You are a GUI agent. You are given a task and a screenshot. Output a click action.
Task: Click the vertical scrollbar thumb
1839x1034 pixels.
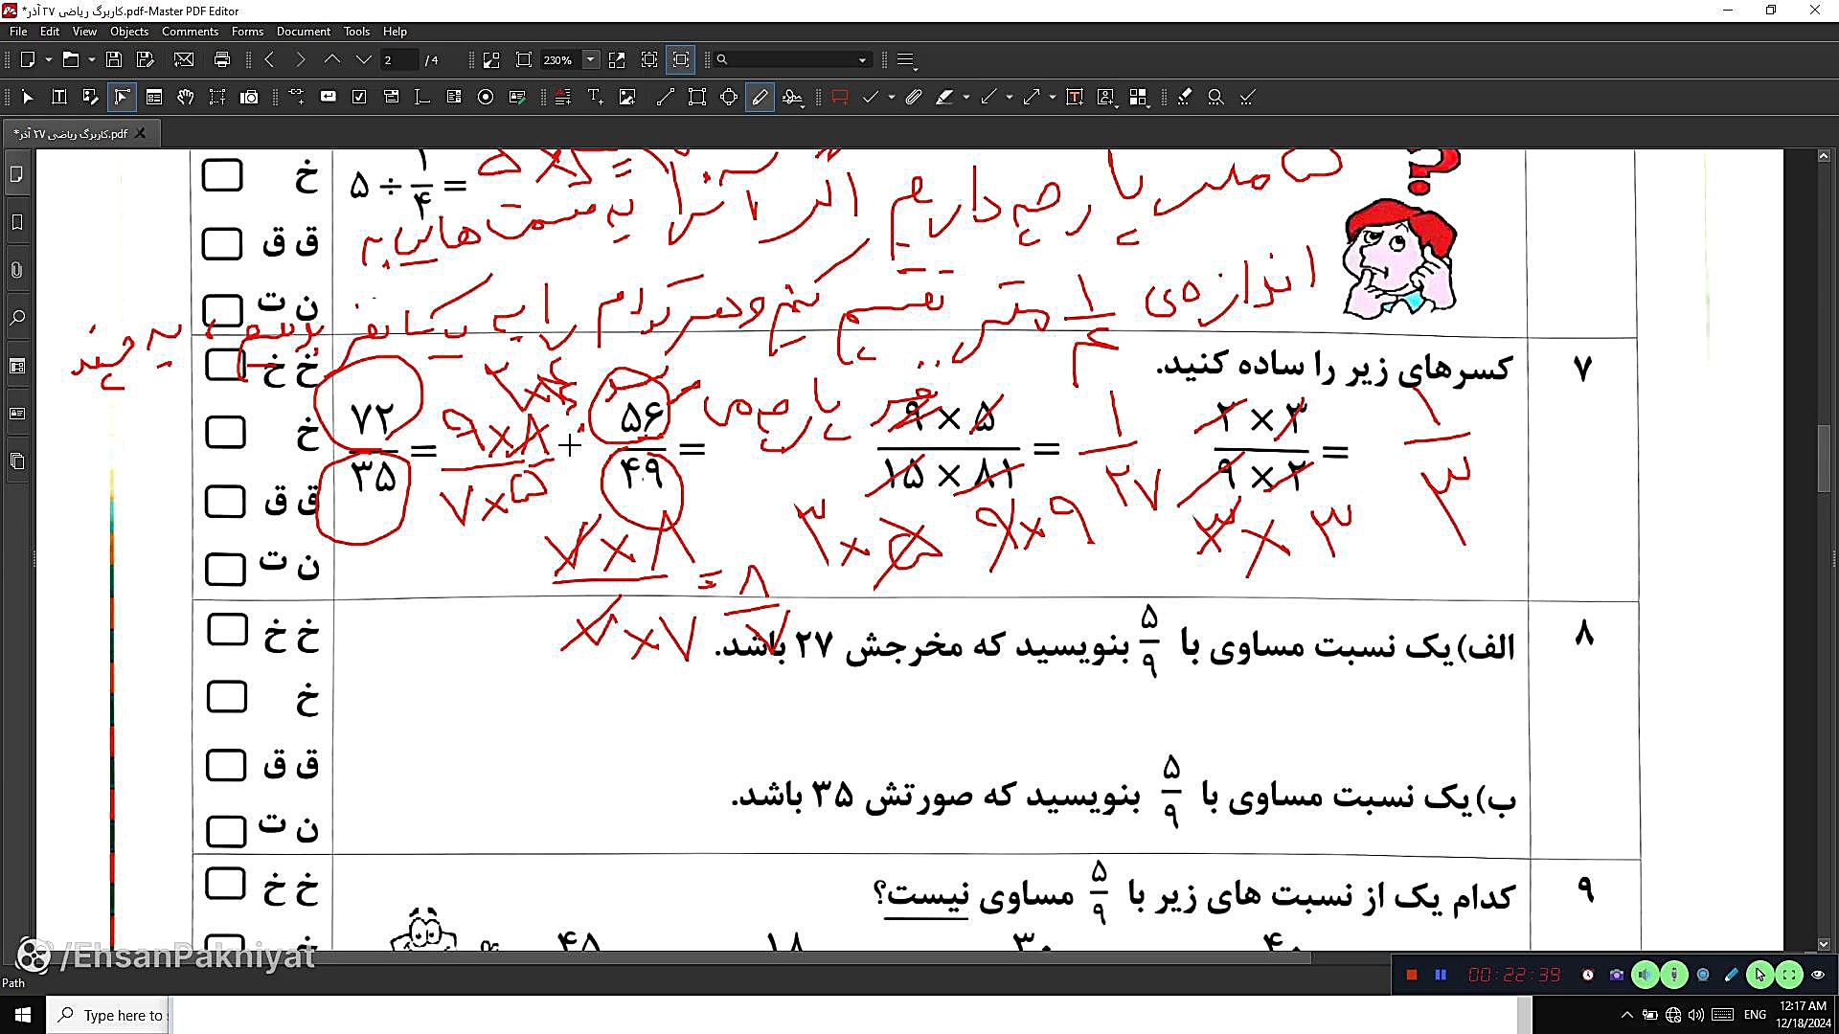pyautogui.click(x=1824, y=460)
